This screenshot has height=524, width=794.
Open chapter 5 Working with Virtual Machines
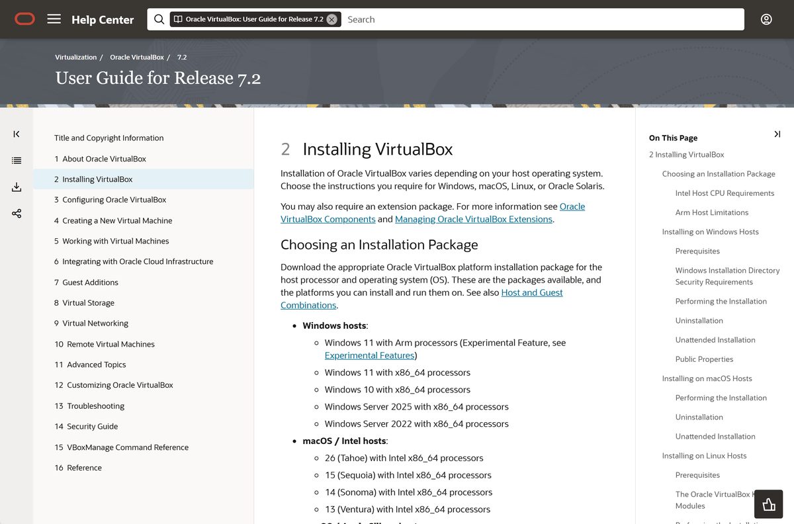[111, 241]
